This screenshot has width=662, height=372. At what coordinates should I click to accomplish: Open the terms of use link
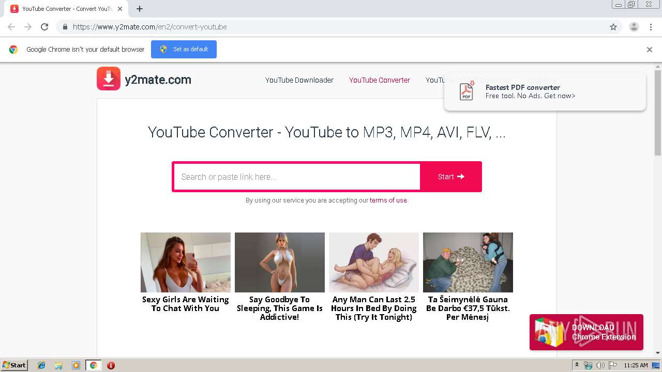(388, 200)
